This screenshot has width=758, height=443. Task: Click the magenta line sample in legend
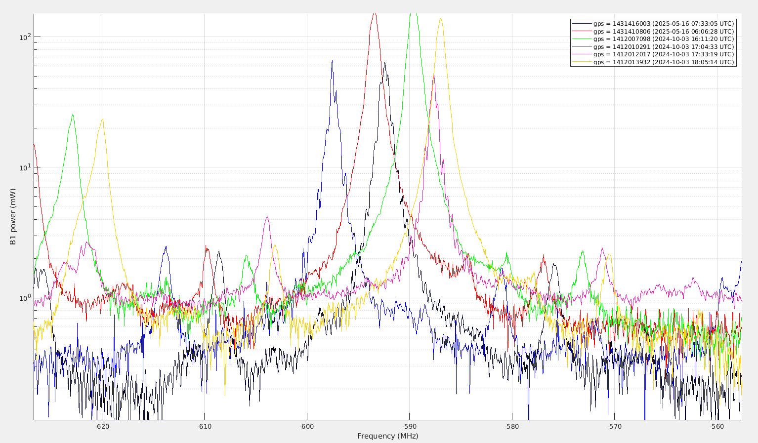(x=582, y=55)
